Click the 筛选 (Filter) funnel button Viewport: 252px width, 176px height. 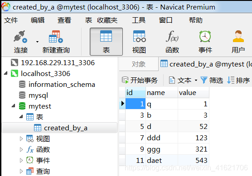click(212, 80)
